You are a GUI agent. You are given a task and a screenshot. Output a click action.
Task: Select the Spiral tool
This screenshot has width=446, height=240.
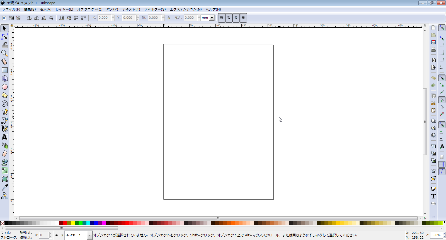(x=5, y=104)
